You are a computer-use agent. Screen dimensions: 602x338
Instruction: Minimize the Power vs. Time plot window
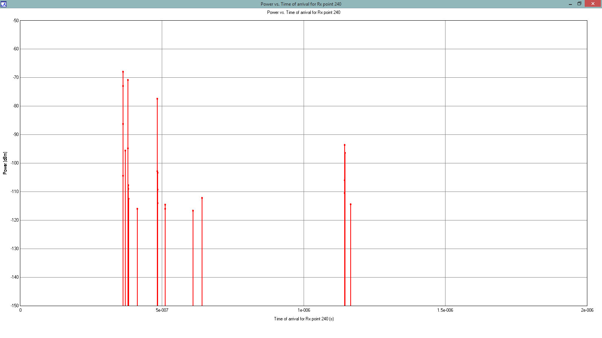570,4
